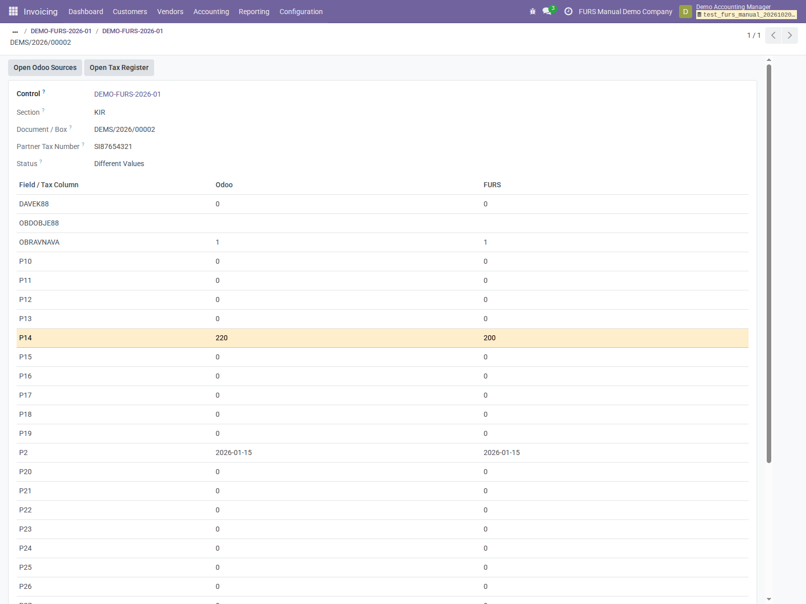Expand breadcrumb ellipsis menu
This screenshot has width=806, height=604.
coord(15,31)
